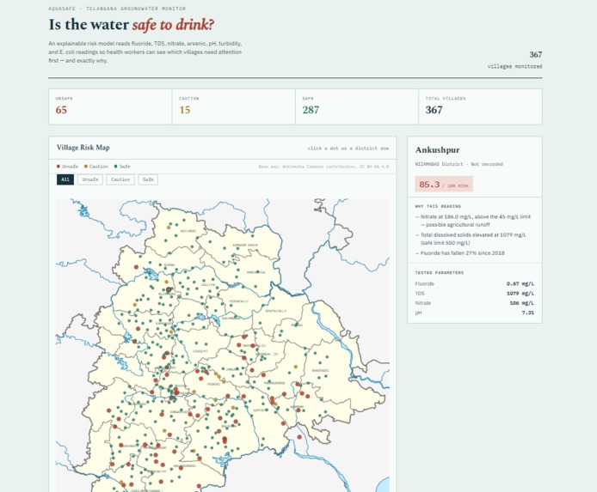Click the Khammam district label on map
Viewport: 597px width, 492px height.
point(297,407)
